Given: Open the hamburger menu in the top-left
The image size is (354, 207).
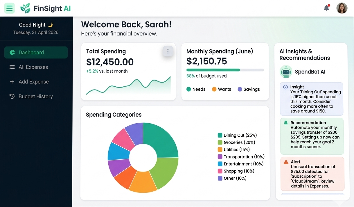Looking at the screenshot, I should click(10, 8).
